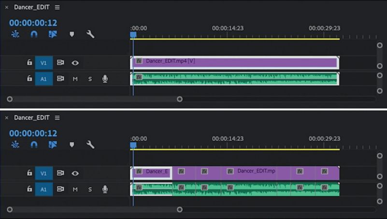Click the 00:00:00:12 timecode in lower timeline
This screenshot has width=387, height=219.
[33, 133]
